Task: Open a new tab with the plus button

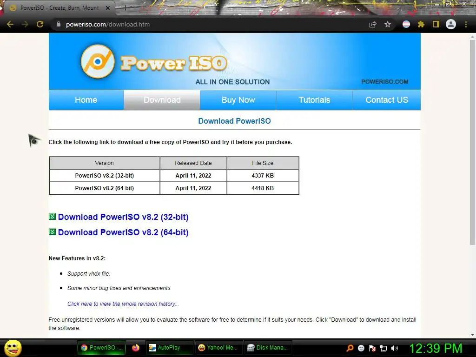Action: pos(125,8)
